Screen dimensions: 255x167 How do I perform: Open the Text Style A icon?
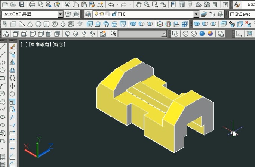237,4
